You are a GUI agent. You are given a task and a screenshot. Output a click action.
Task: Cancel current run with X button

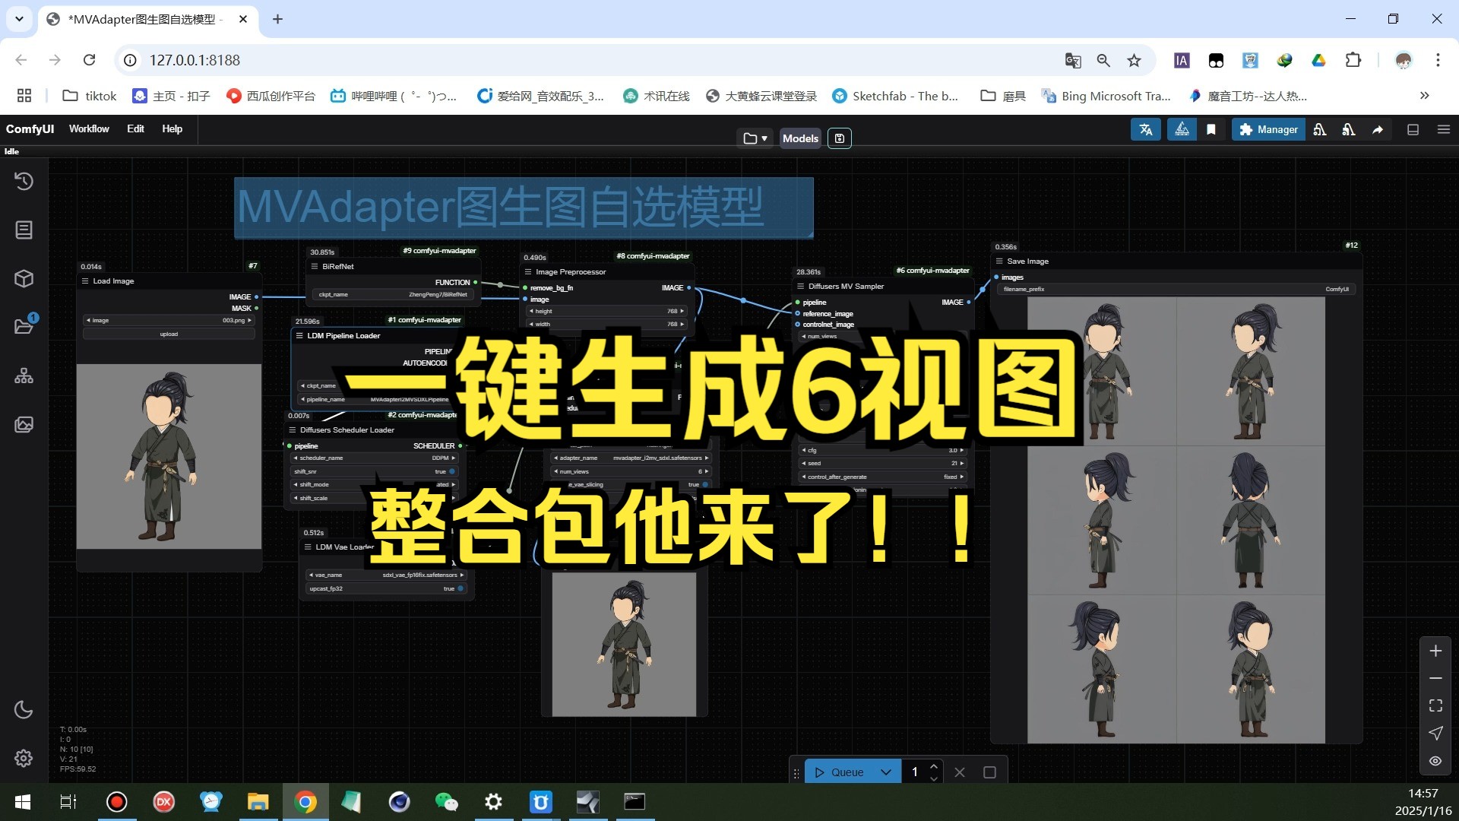tap(960, 772)
